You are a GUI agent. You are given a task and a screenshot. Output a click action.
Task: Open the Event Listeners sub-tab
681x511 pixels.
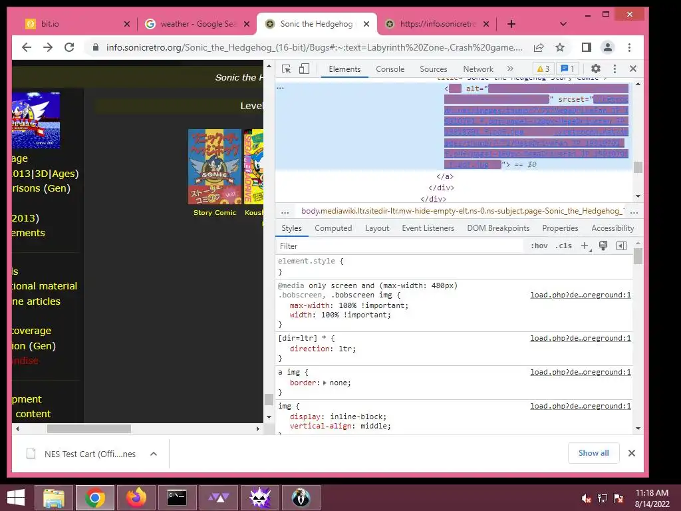tap(428, 228)
